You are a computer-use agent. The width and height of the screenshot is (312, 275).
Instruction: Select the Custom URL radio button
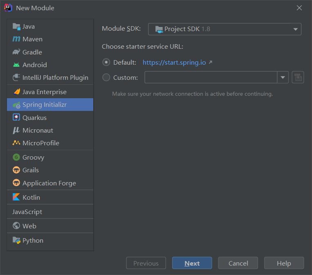pyautogui.click(x=106, y=77)
